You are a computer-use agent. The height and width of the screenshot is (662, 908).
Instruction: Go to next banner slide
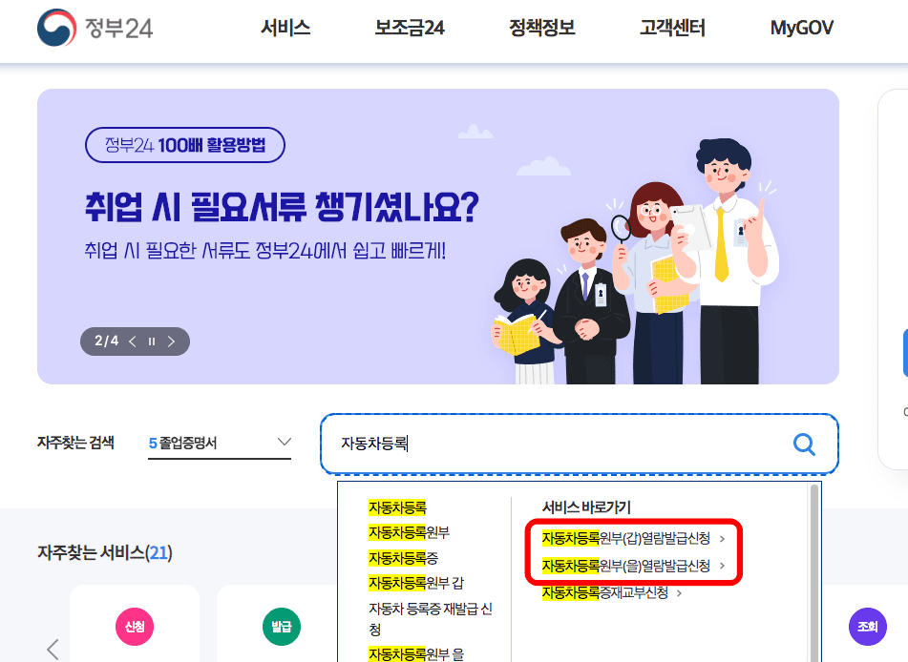click(172, 341)
